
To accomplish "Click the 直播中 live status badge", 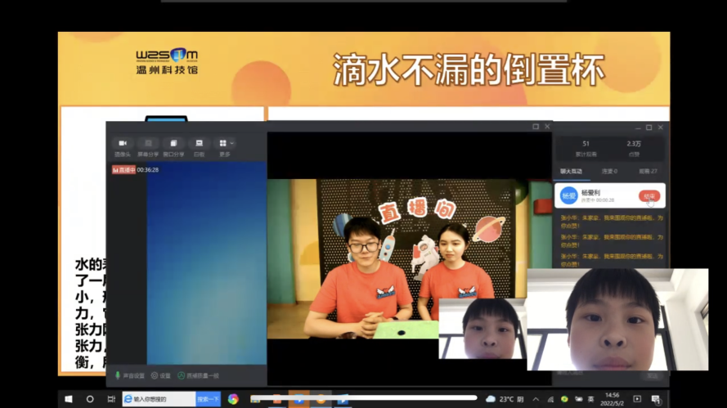I will tap(123, 169).
